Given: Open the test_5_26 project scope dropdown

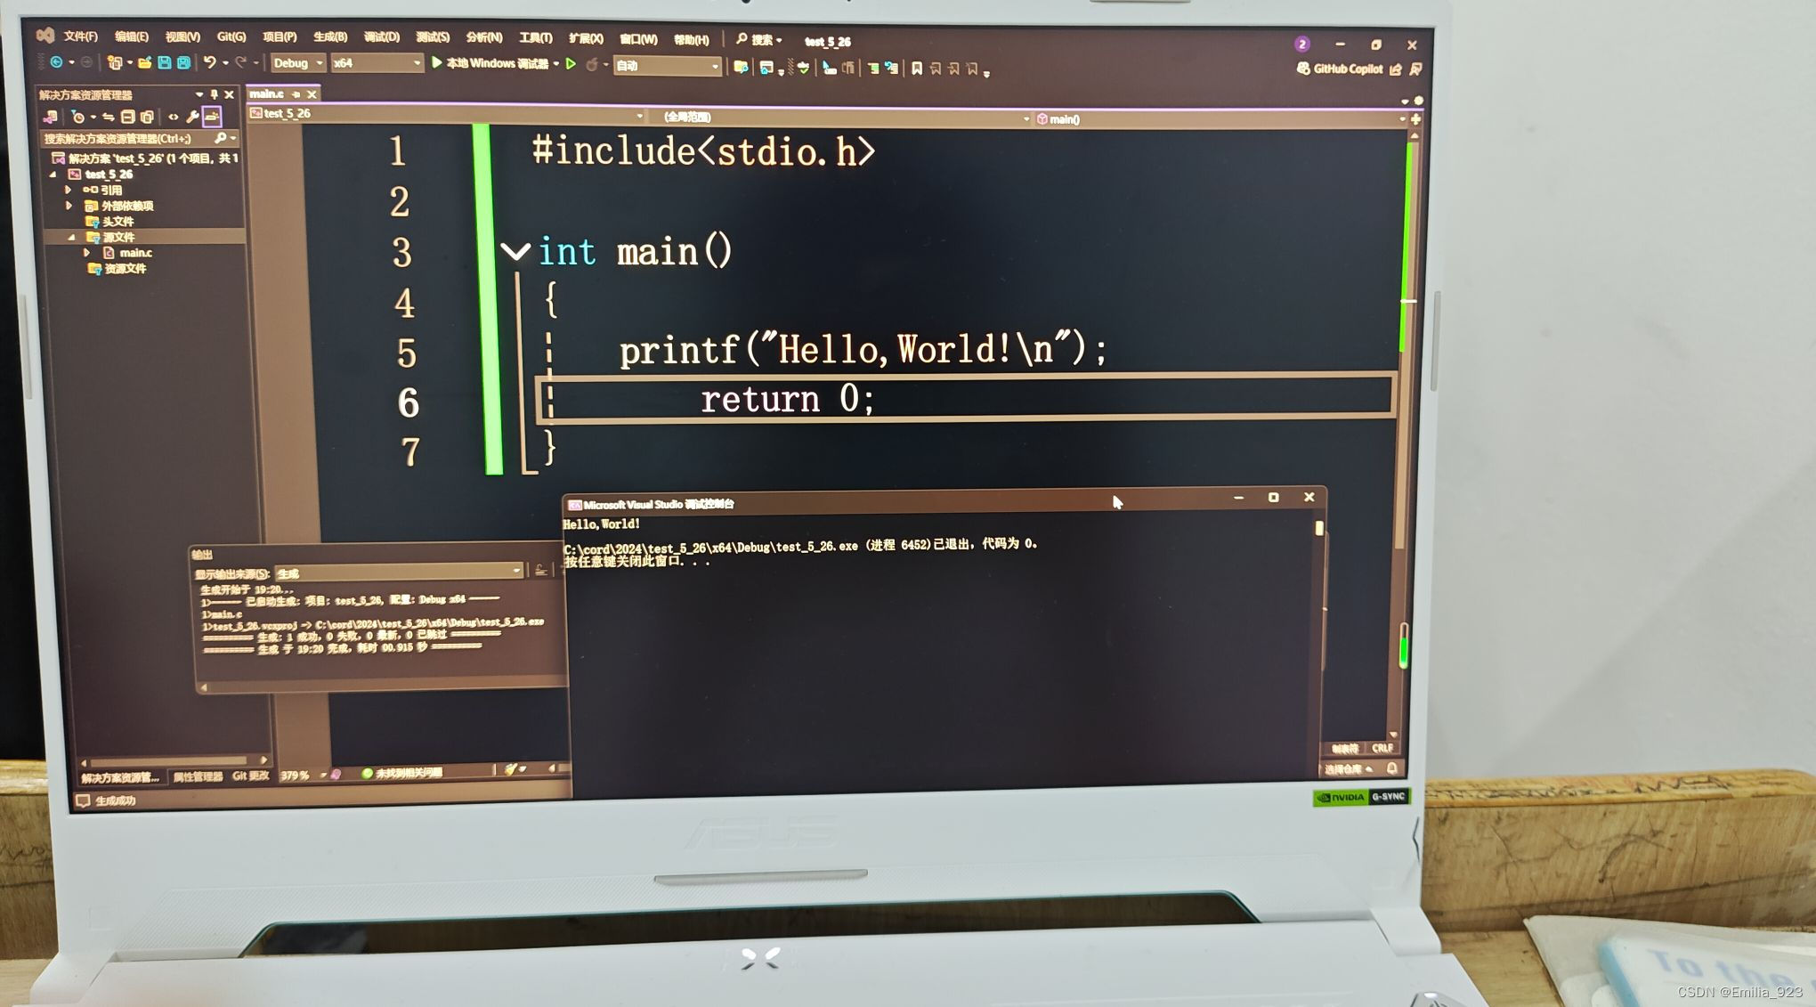Looking at the screenshot, I should coord(446,114).
